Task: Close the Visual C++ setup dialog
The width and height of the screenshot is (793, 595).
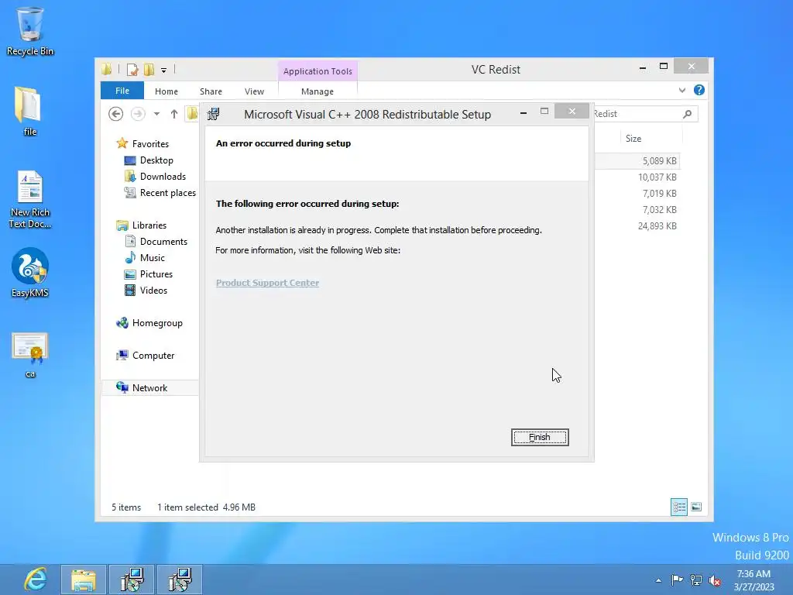Action: click(x=572, y=111)
